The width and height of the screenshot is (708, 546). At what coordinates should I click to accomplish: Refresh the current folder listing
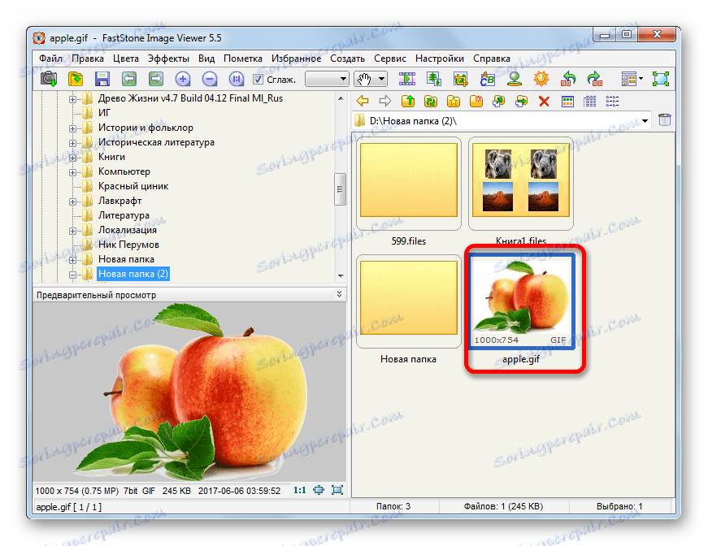(x=431, y=101)
